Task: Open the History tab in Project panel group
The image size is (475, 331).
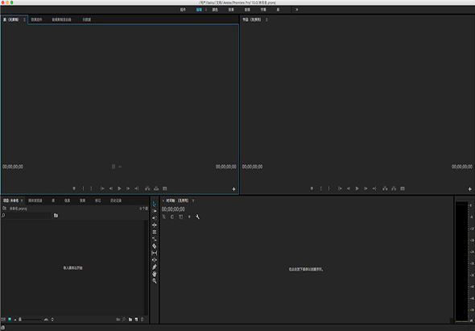Action: pyautogui.click(x=116, y=201)
